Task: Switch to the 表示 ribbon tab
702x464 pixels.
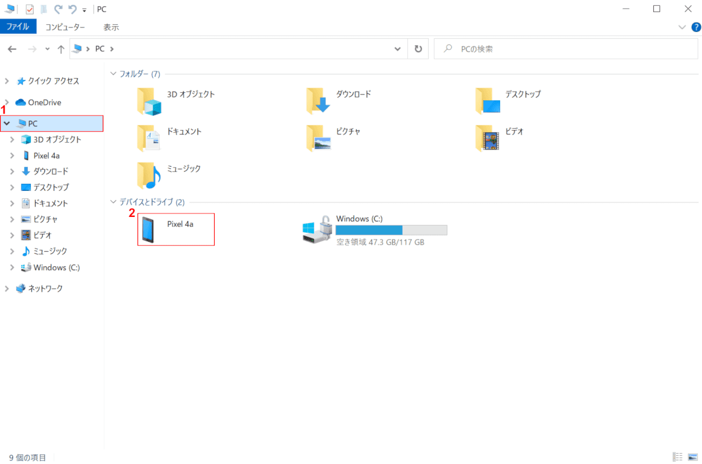Action: (111, 27)
